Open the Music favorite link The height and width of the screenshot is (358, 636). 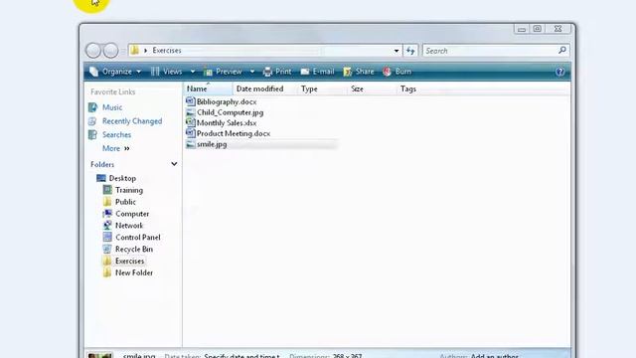112,107
